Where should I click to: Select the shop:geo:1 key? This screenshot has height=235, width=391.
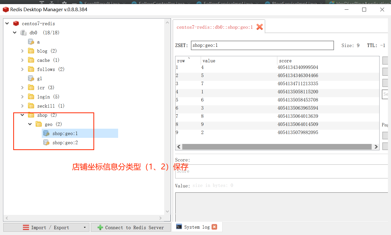click(65, 133)
